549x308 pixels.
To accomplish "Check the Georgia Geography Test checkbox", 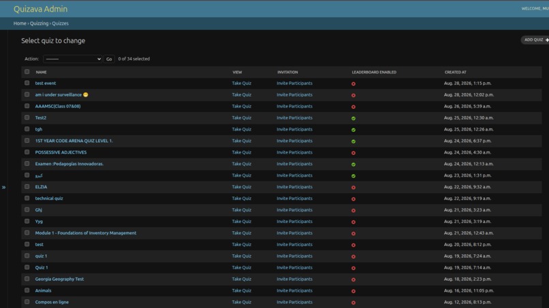I will point(27,279).
